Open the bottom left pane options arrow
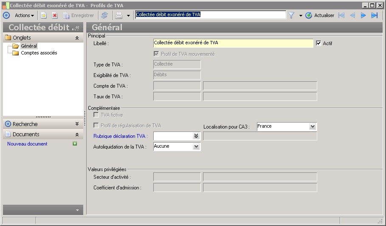Viewport: 386px width, 226px height. click(77, 210)
